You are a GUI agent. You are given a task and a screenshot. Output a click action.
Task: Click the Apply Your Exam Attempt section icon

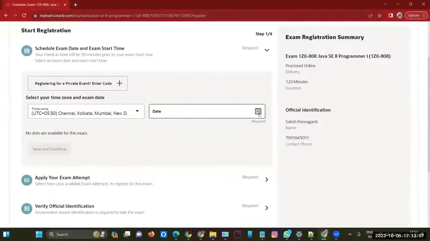(27, 180)
